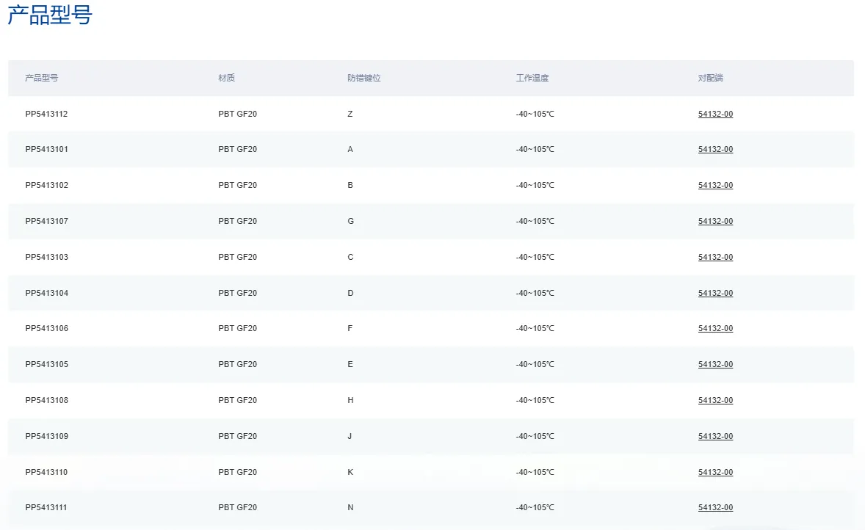The image size is (865, 530).
Task: Select product model PP5413107 cell
Action: click(46, 221)
